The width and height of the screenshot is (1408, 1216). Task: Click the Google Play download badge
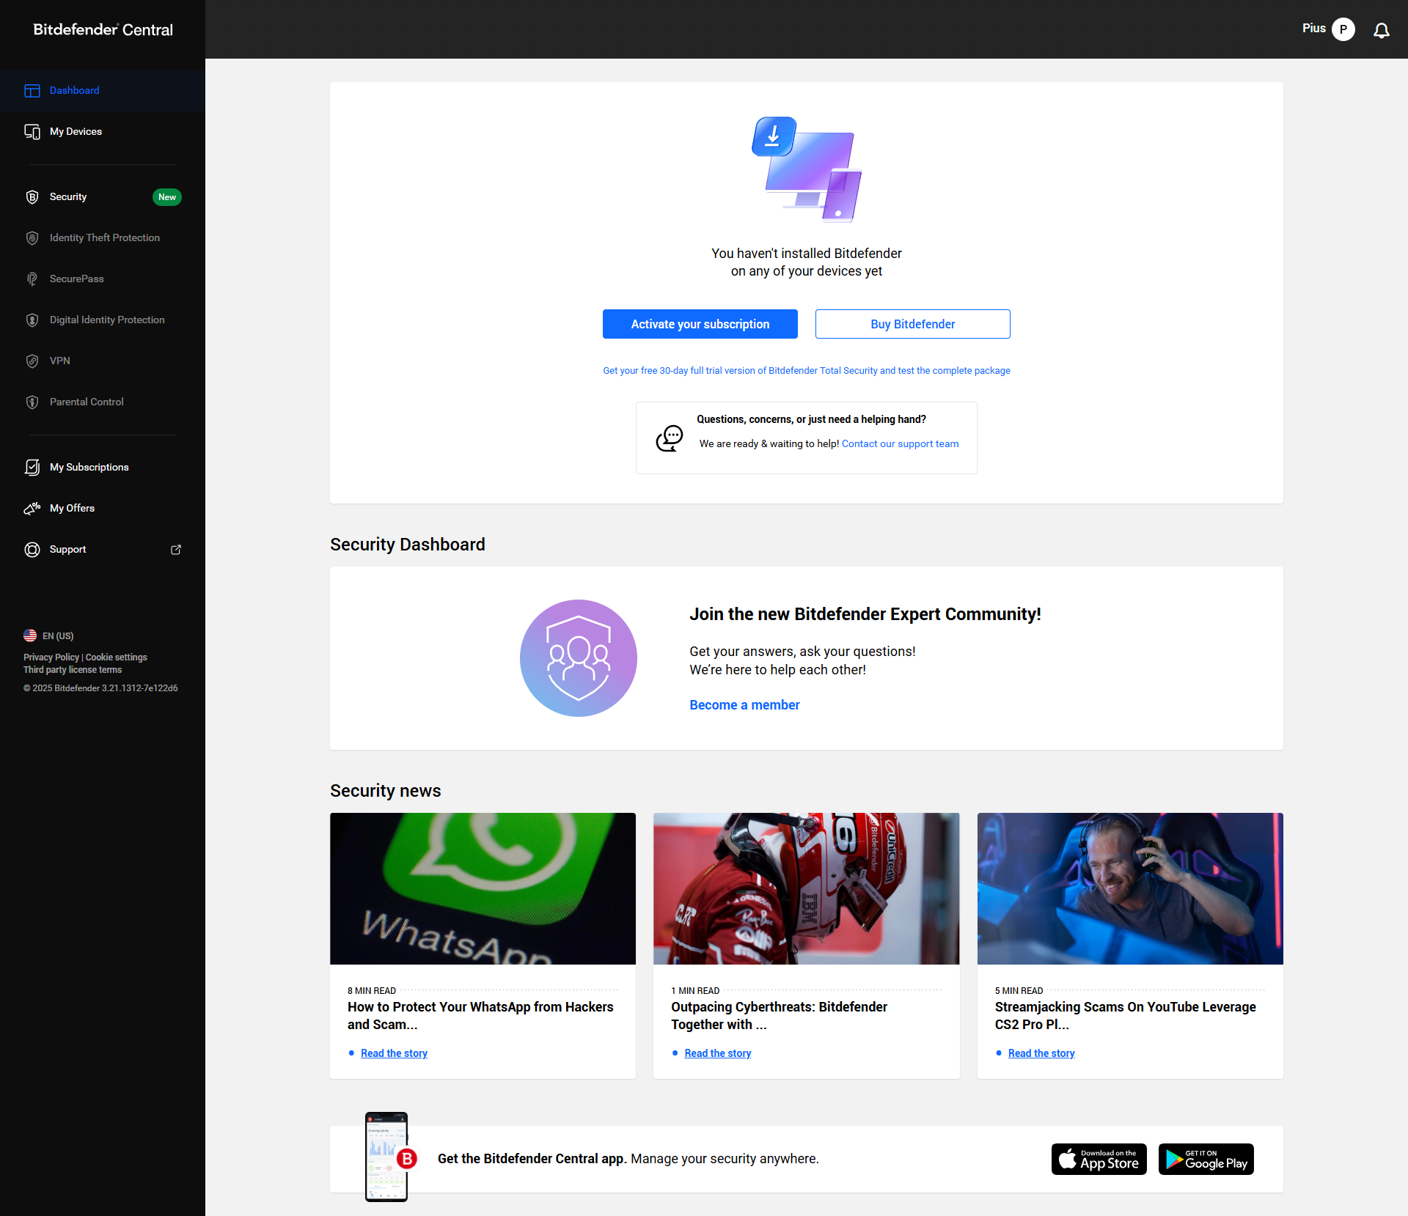(x=1206, y=1160)
